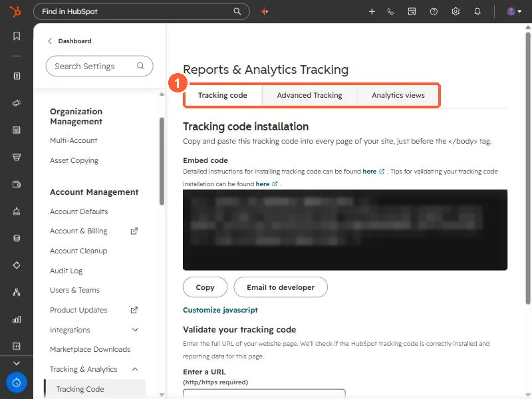Screen dimensions: 532x399
Task: Click the Search Settings field
Action: (99, 66)
